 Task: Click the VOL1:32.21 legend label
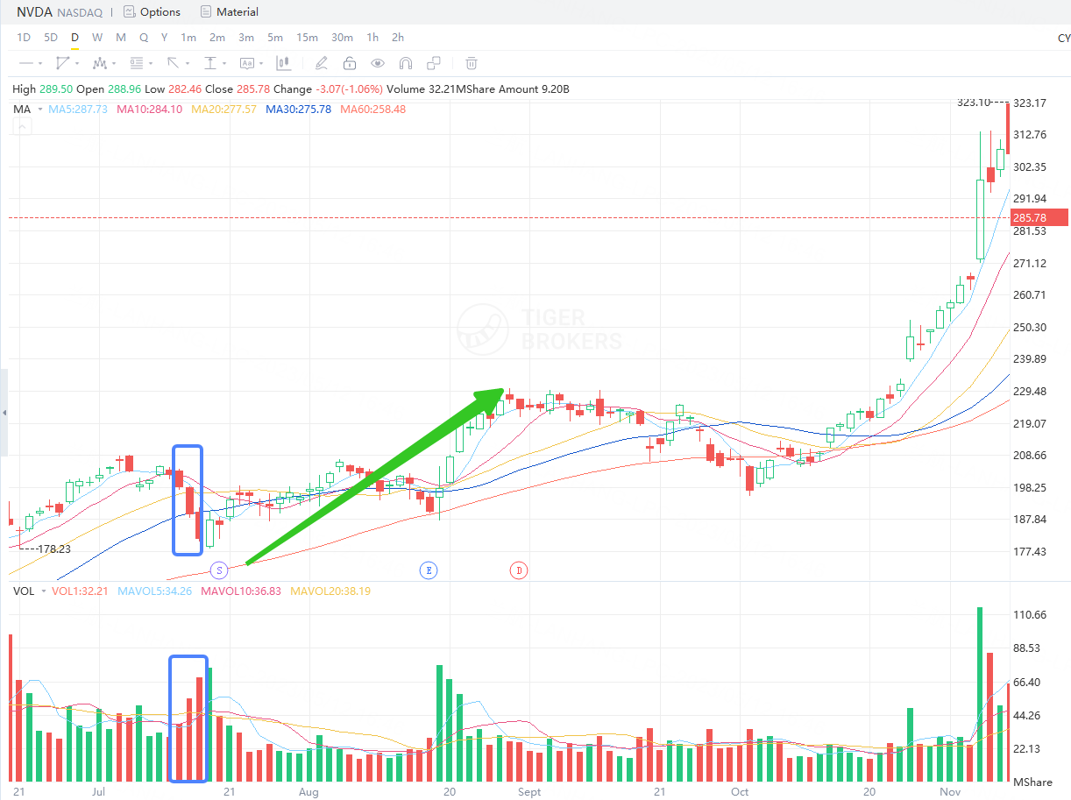click(x=81, y=591)
